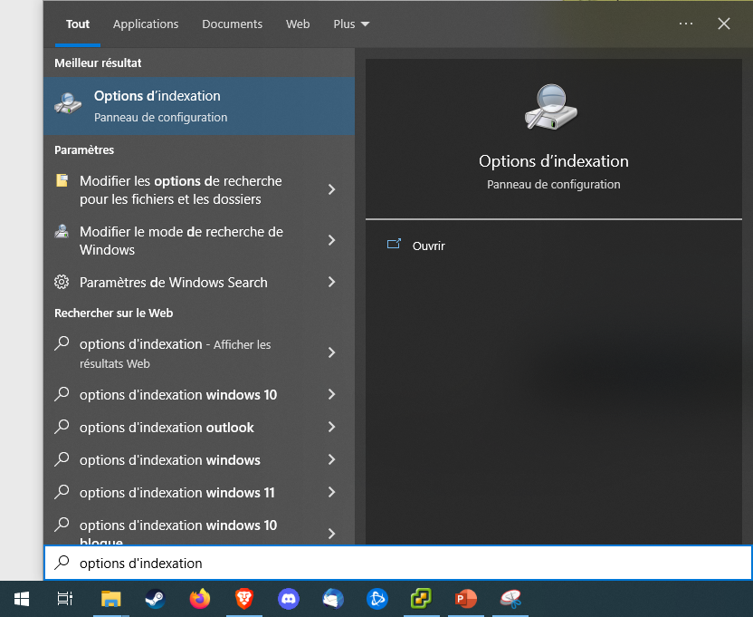Viewport: 753px width, 617px height.
Task: Click Ouvrir to open indexing options
Action: pyautogui.click(x=428, y=246)
